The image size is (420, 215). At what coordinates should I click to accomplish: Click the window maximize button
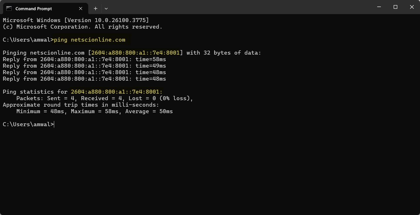tap(395, 7)
